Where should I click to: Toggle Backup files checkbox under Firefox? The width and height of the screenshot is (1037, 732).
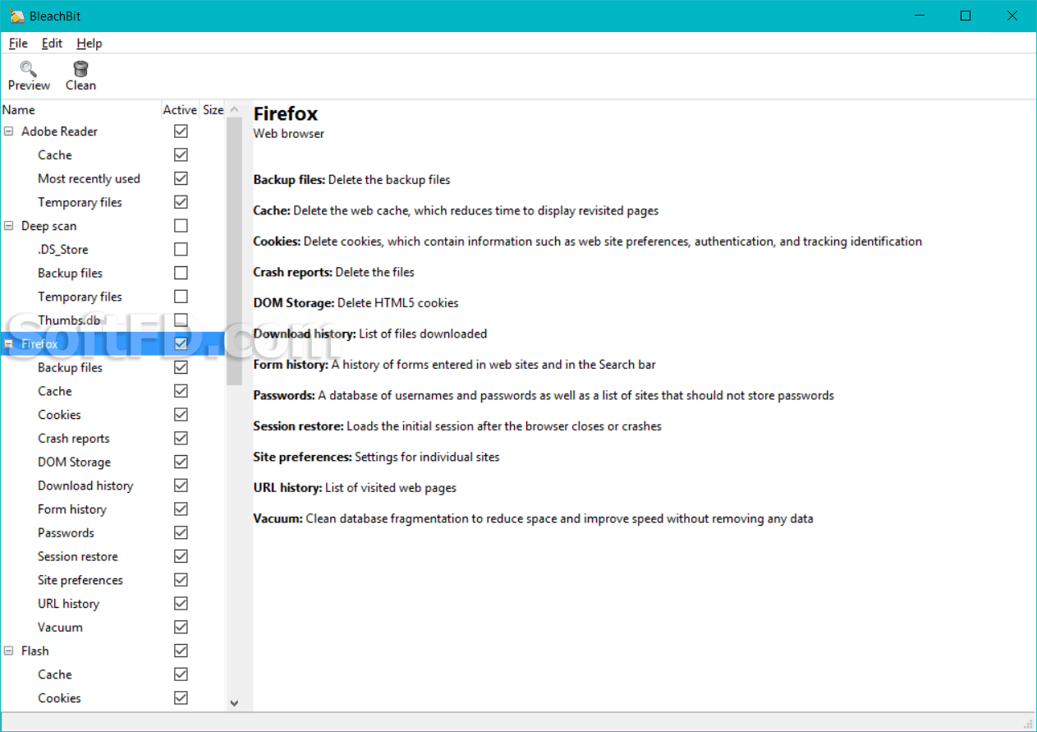point(181,367)
